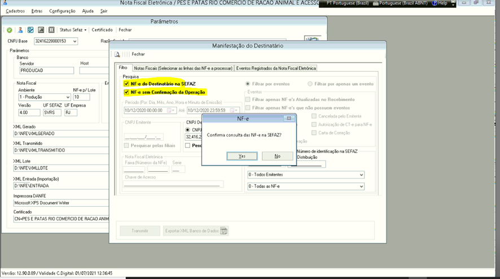Click the user person icon in Parâmetros toolbar

[x=20, y=30]
